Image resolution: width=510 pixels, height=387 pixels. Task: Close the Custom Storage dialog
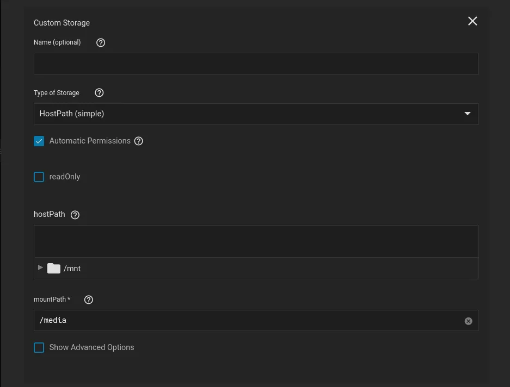[472, 21]
